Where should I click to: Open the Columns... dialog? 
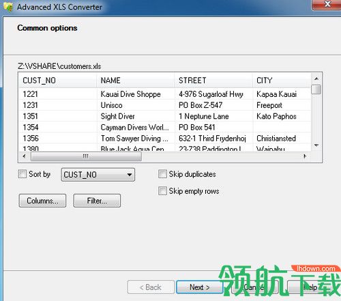[42, 201]
